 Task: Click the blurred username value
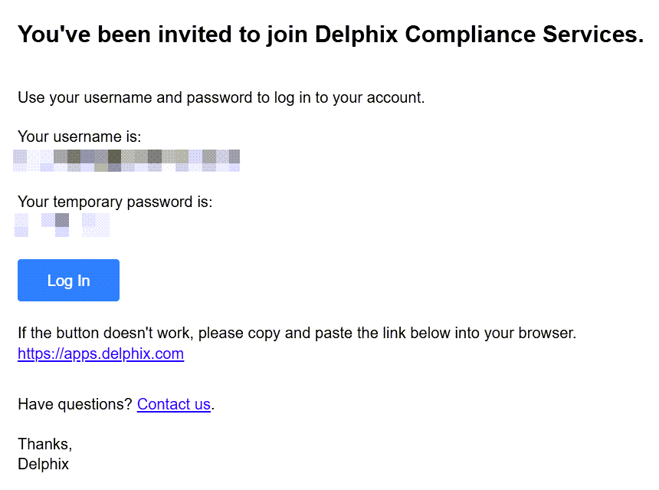pyautogui.click(x=126, y=159)
